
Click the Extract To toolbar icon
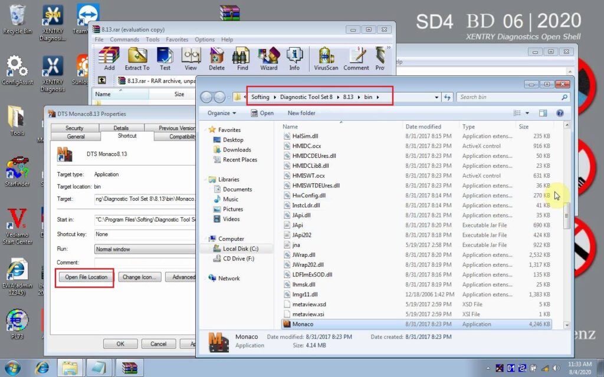pyautogui.click(x=137, y=59)
